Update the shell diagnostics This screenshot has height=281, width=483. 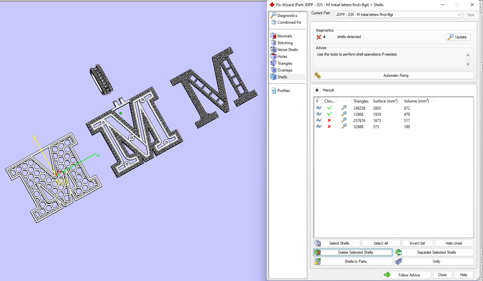458,37
